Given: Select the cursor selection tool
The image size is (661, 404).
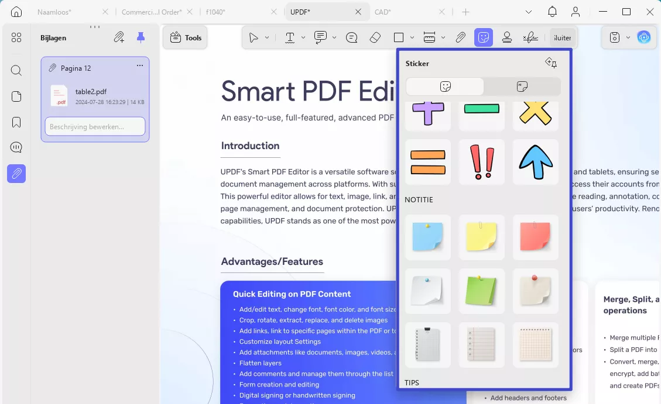Looking at the screenshot, I should [254, 38].
